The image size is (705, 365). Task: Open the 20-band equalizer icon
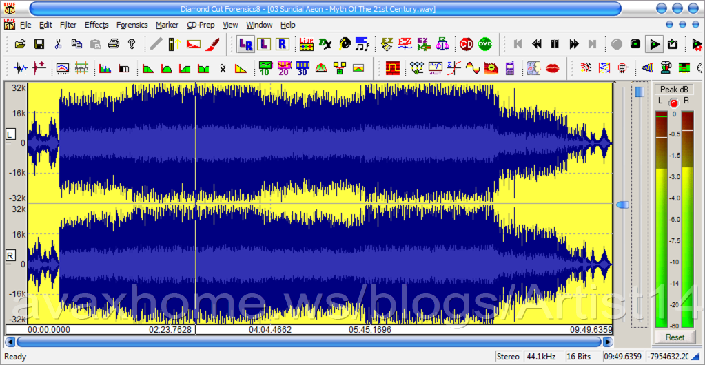284,68
